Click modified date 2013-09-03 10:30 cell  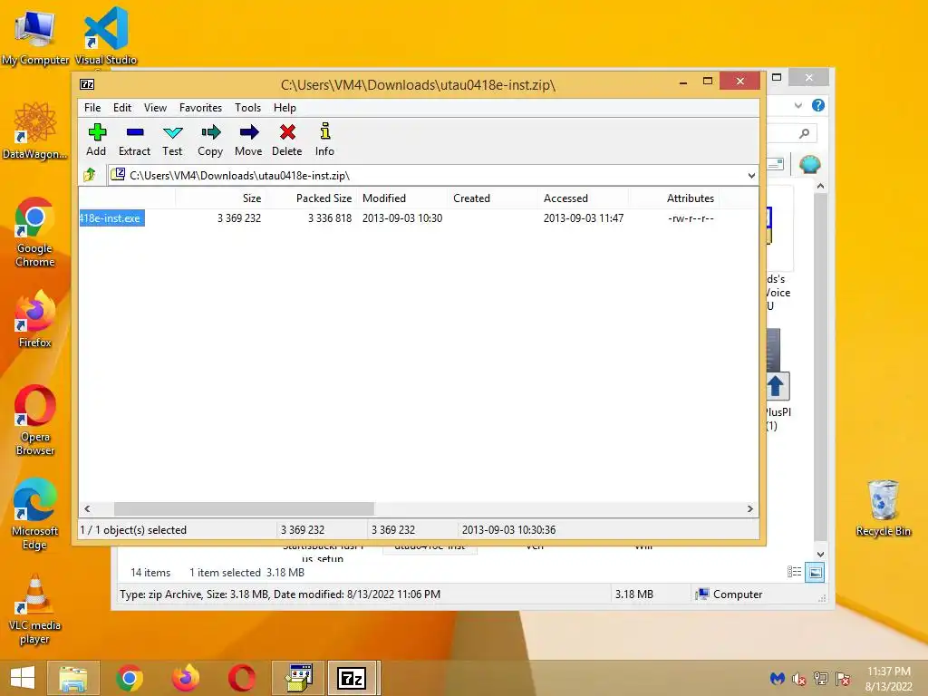[x=402, y=217]
